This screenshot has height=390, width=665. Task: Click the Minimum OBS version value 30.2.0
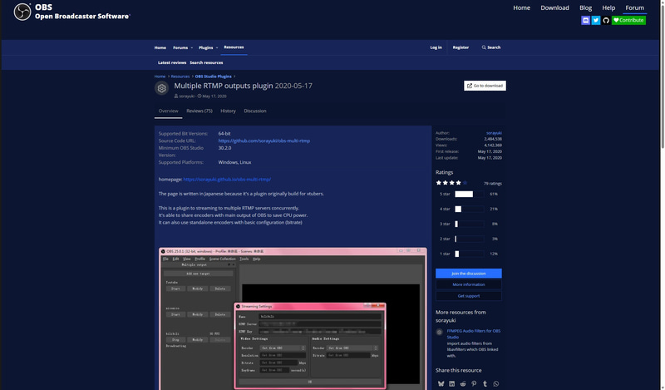click(x=224, y=148)
